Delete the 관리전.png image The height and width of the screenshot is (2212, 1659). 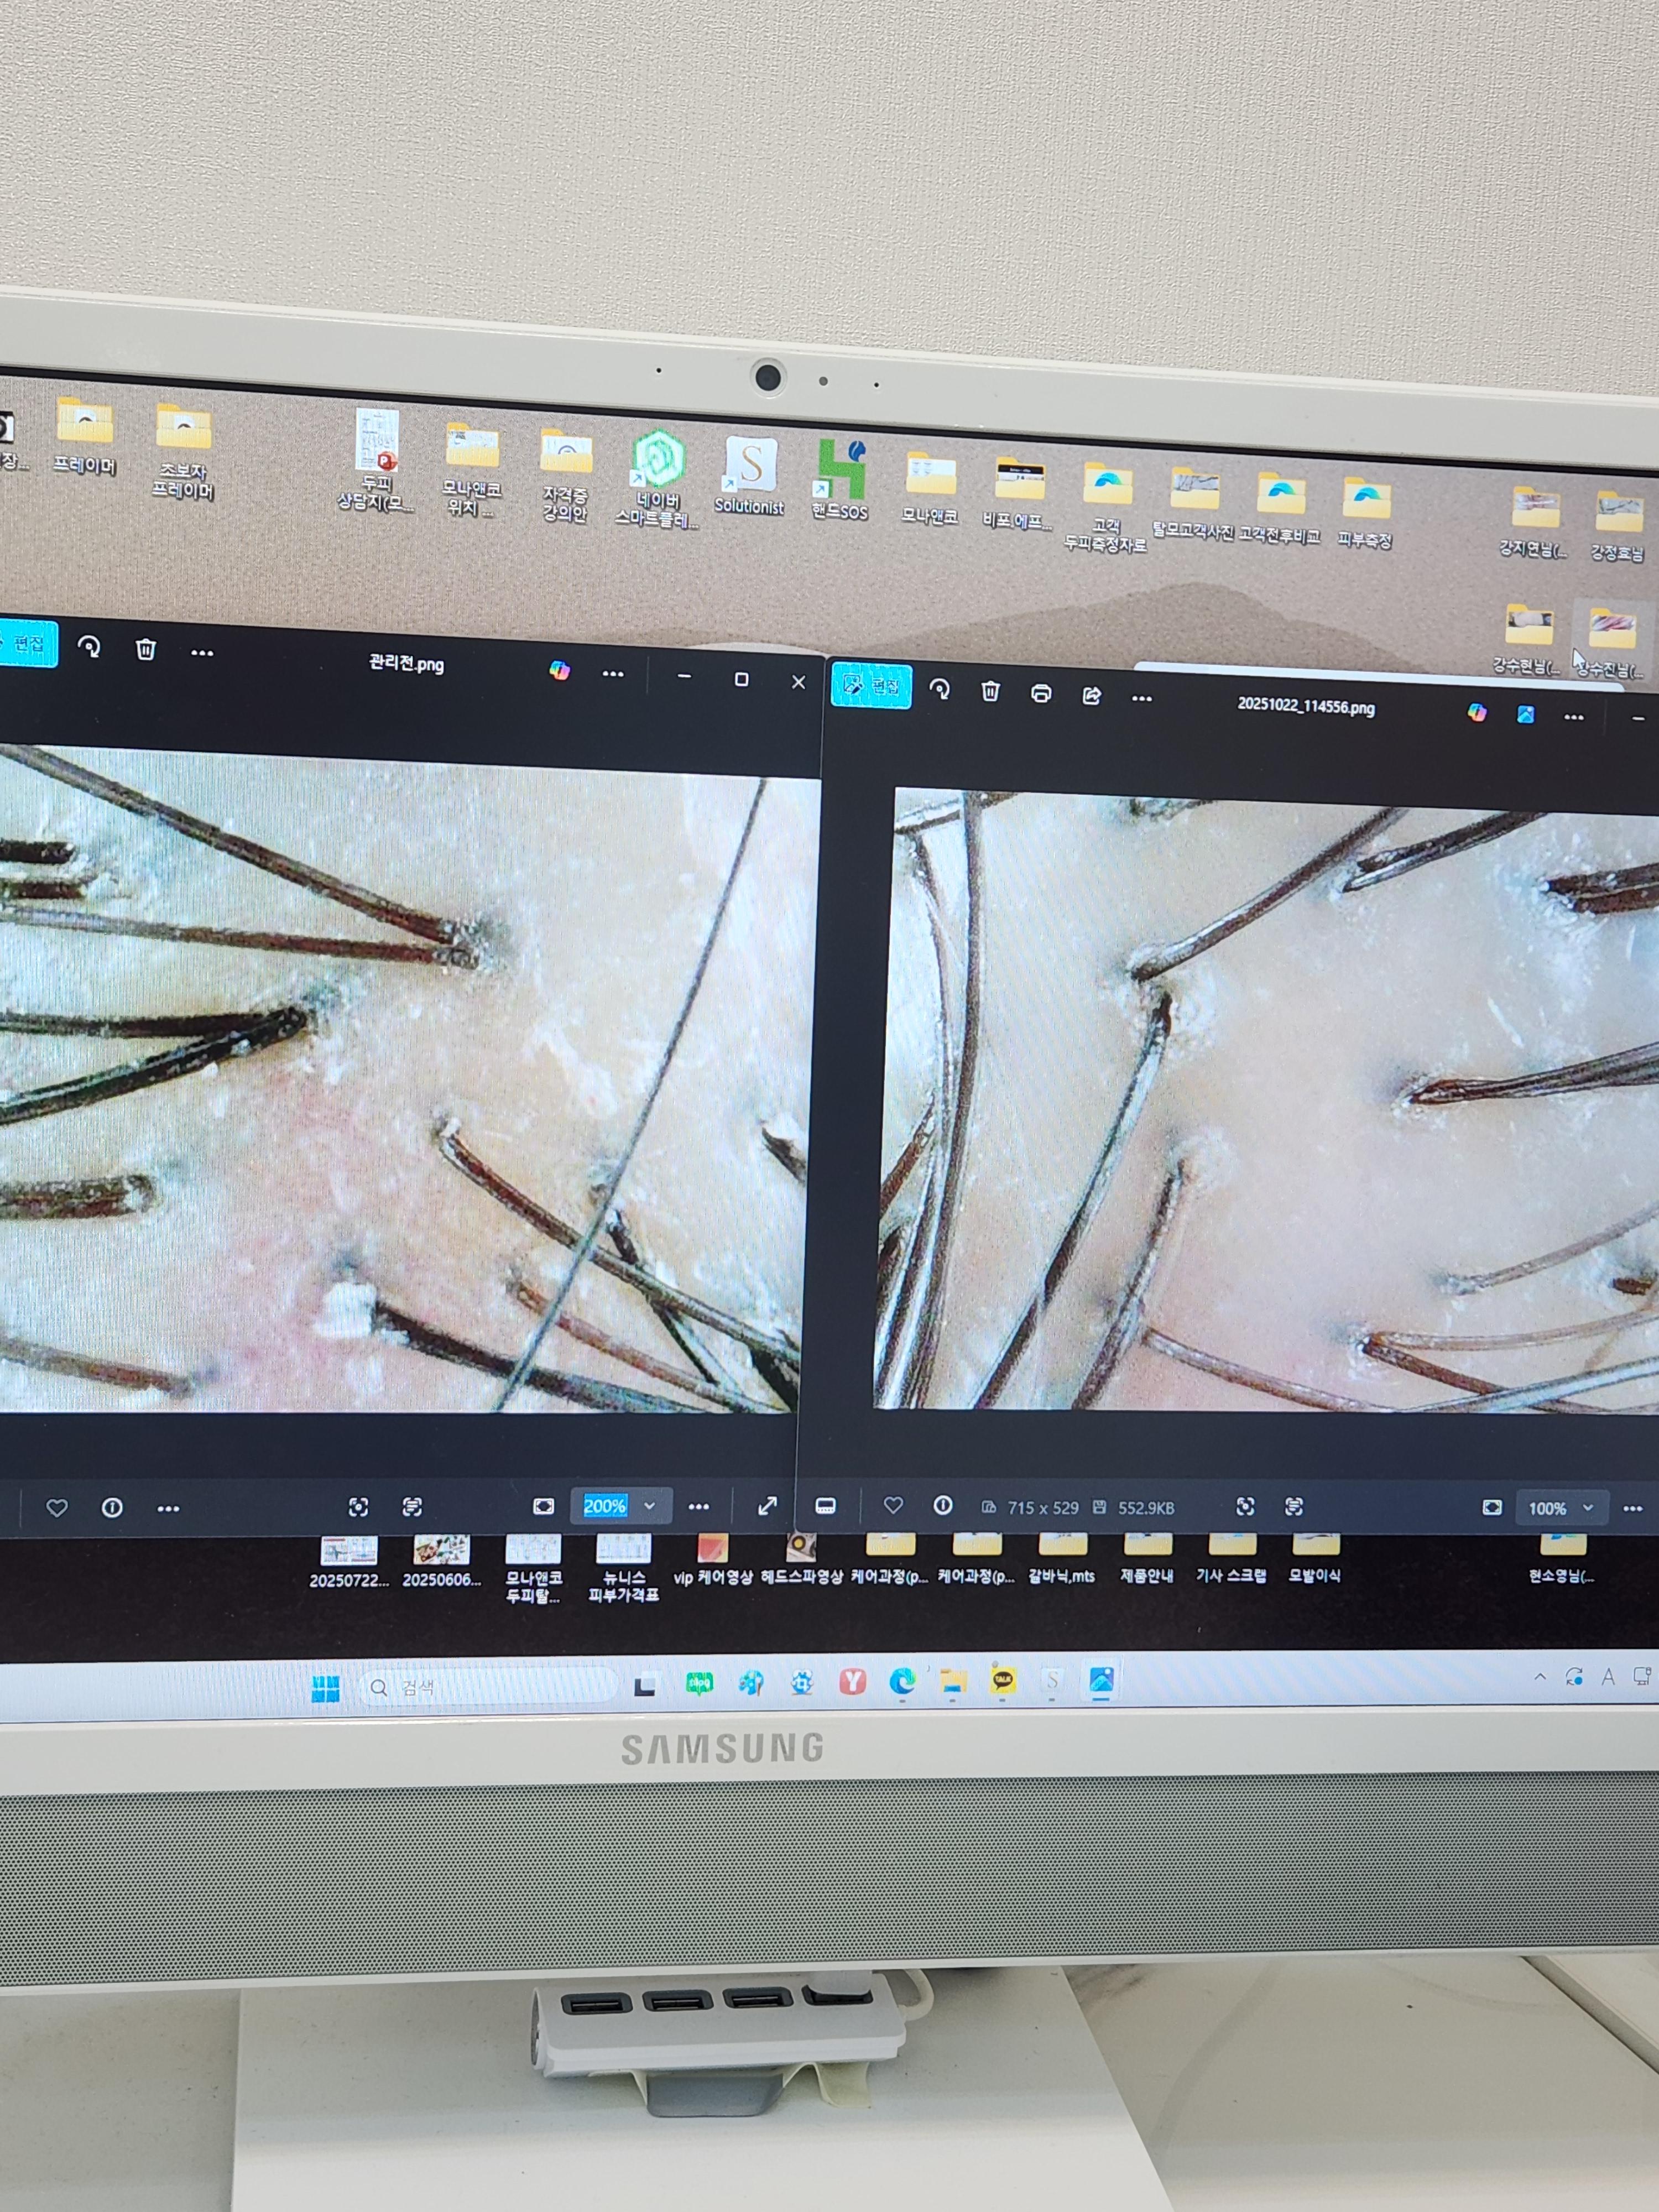(x=146, y=650)
